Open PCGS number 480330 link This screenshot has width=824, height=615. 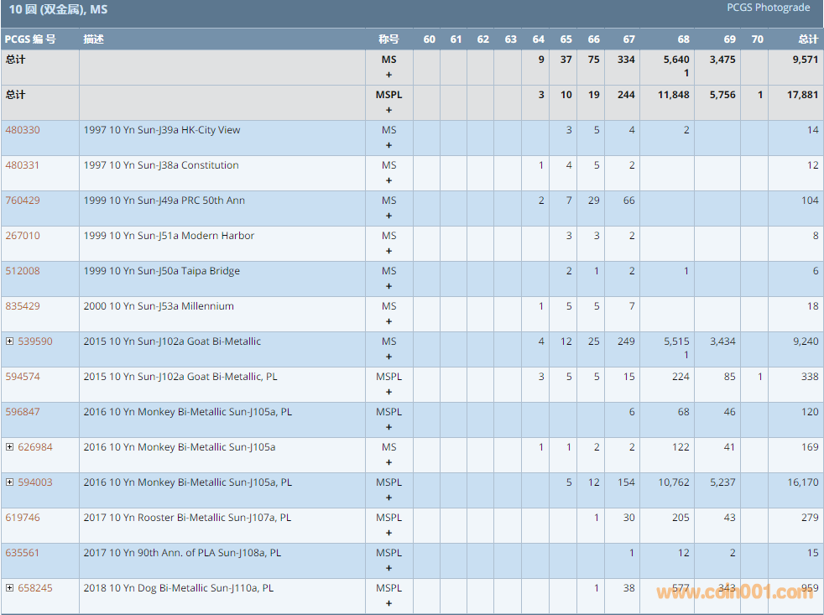click(23, 130)
